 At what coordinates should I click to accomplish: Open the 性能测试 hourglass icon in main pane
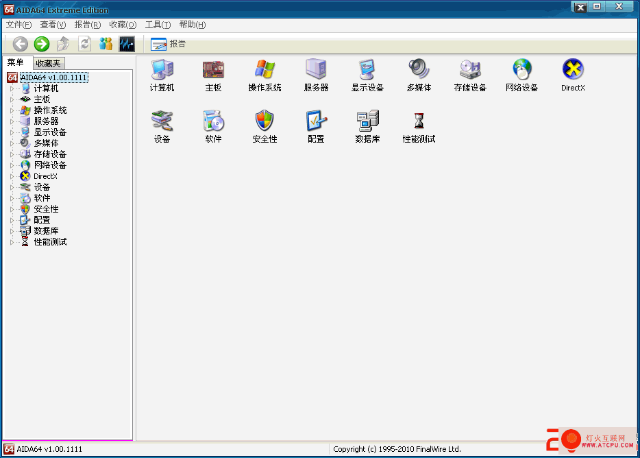coord(419,127)
